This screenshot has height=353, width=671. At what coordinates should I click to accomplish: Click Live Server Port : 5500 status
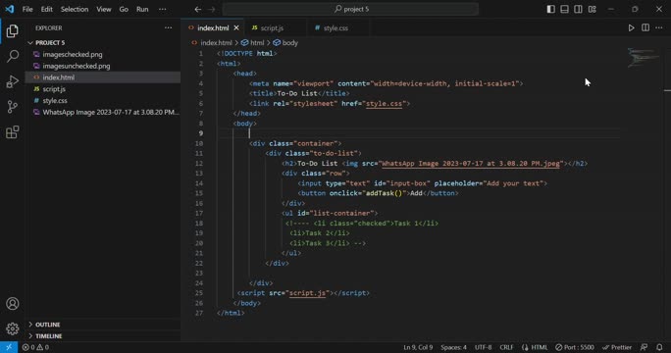[x=575, y=347]
